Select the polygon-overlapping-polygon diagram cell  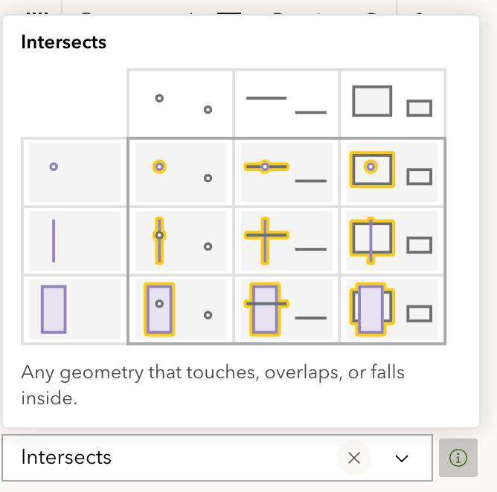pos(392,309)
